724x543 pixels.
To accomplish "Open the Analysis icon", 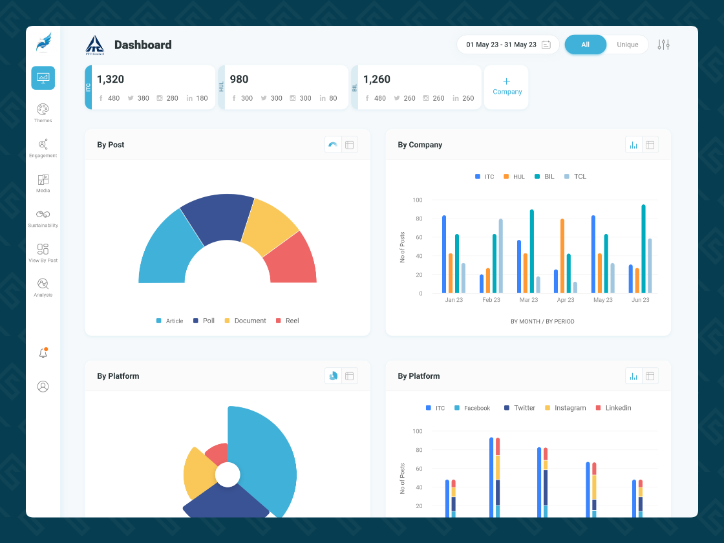I will [x=43, y=284].
